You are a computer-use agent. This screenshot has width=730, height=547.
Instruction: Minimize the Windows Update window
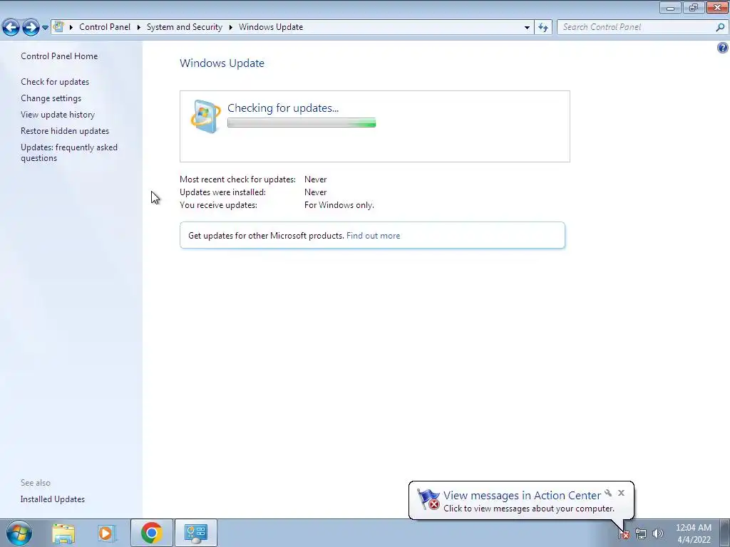670,7
